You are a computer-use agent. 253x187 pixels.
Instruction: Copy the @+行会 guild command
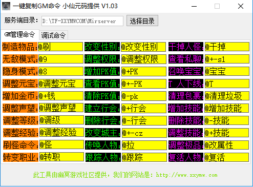[x=144, y=108]
